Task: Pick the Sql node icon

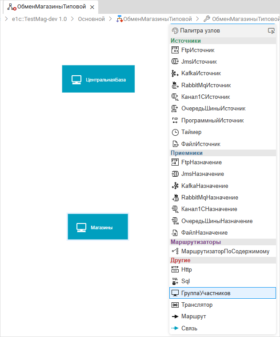Action: click(x=175, y=281)
